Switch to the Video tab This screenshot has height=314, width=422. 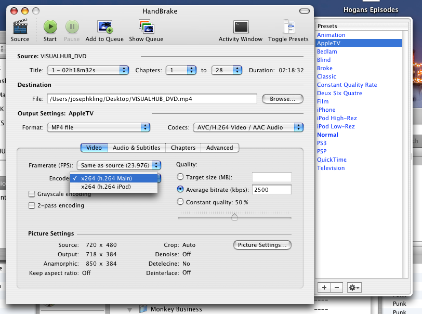[x=94, y=148]
